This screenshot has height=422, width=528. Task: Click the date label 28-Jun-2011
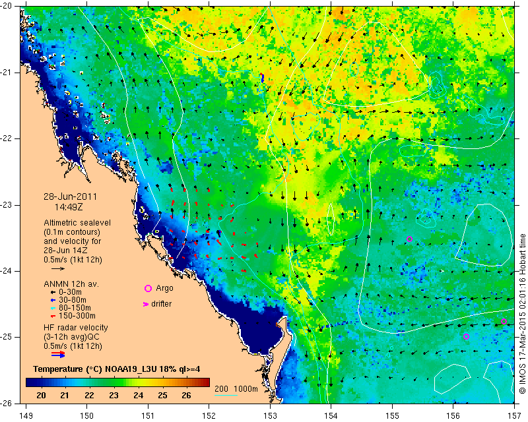tap(71, 196)
